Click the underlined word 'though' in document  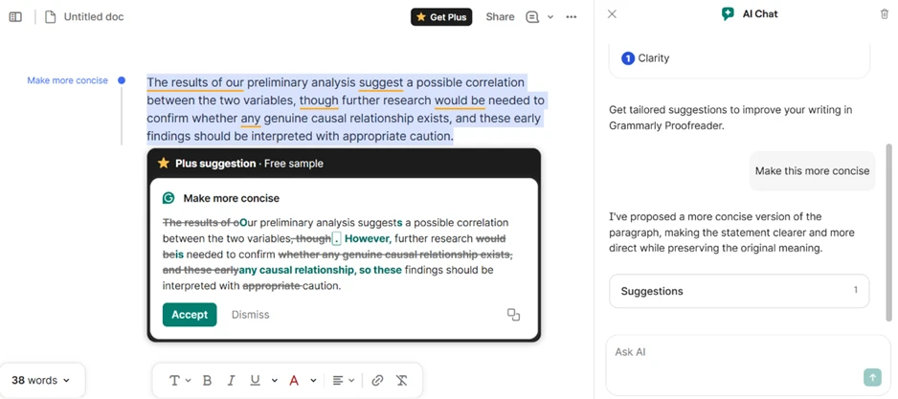point(319,101)
